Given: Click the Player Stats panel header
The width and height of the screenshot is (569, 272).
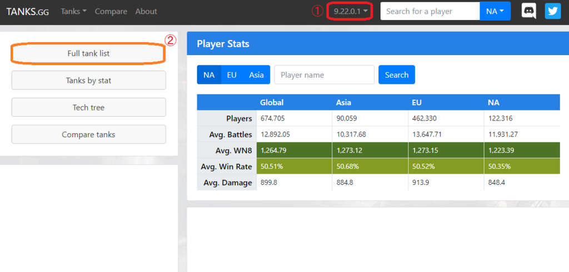Looking at the screenshot, I should point(378,43).
